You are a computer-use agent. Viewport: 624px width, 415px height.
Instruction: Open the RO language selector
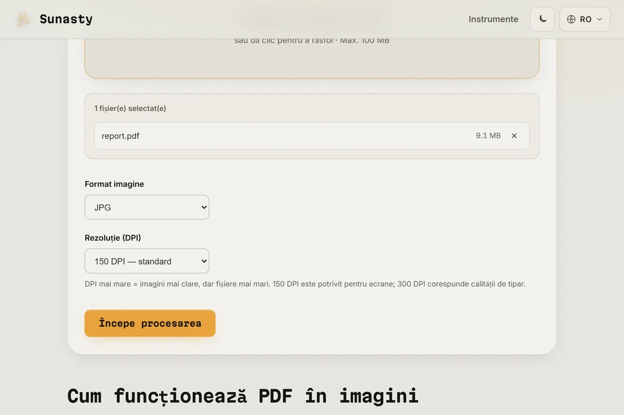[x=585, y=19]
